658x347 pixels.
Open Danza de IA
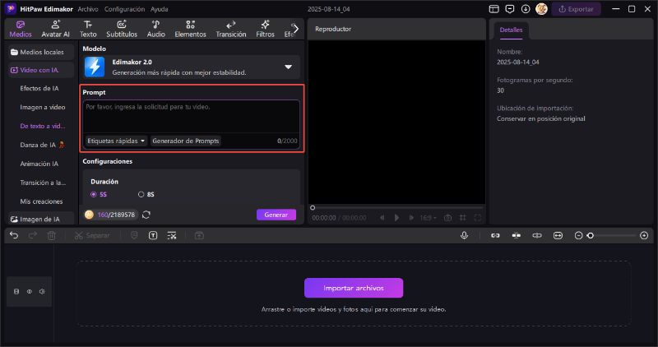(x=42, y=145)
